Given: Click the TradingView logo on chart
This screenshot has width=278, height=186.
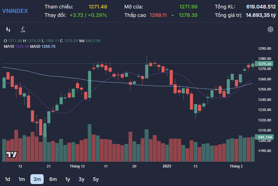Looking at the screenshot, I should (x=12, y=154).
